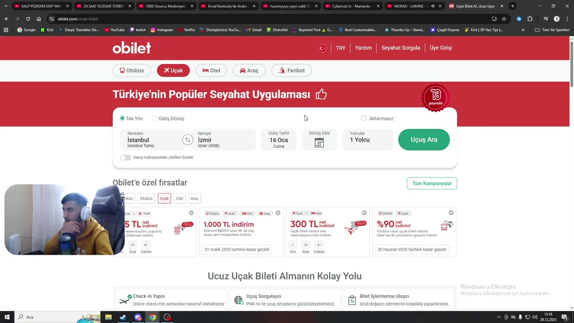Click the volume icon in system tray

[535, 317]
